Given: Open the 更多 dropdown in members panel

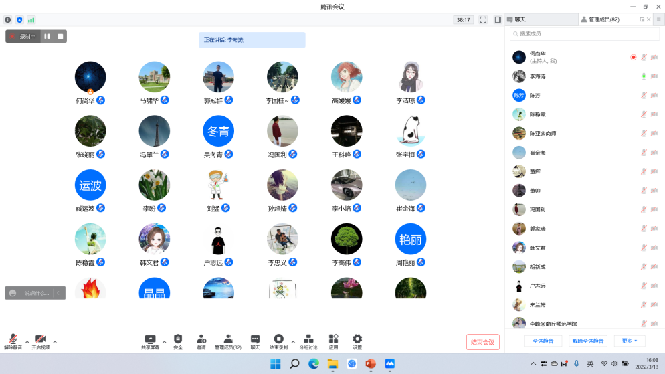Looking at the screenshot, I should pyautogui.click(x=629, y=341).
